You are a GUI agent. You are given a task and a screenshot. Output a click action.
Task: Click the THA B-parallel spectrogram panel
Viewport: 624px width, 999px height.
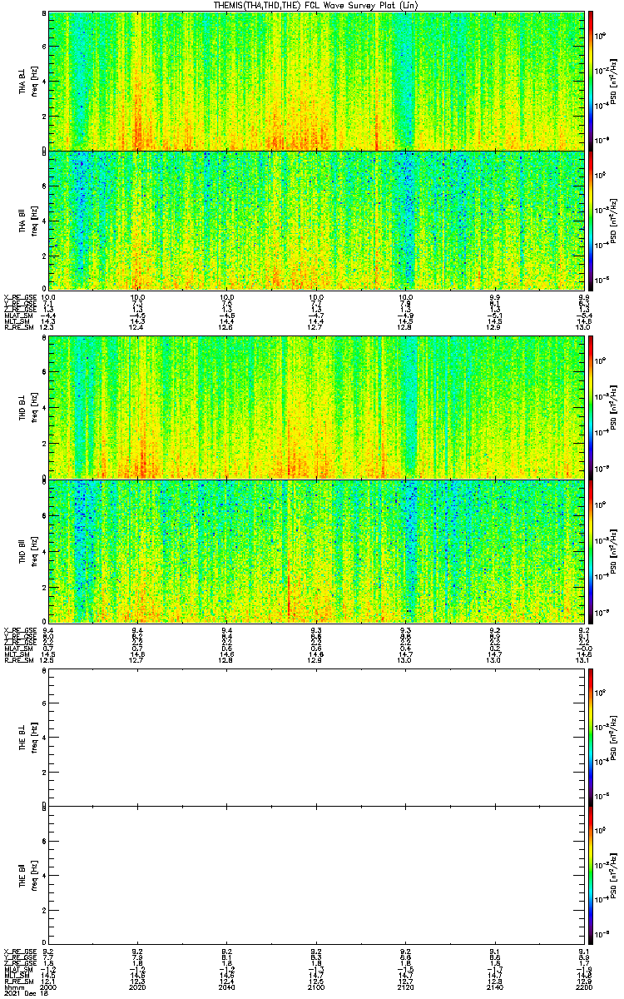click(x=316, y=220)
